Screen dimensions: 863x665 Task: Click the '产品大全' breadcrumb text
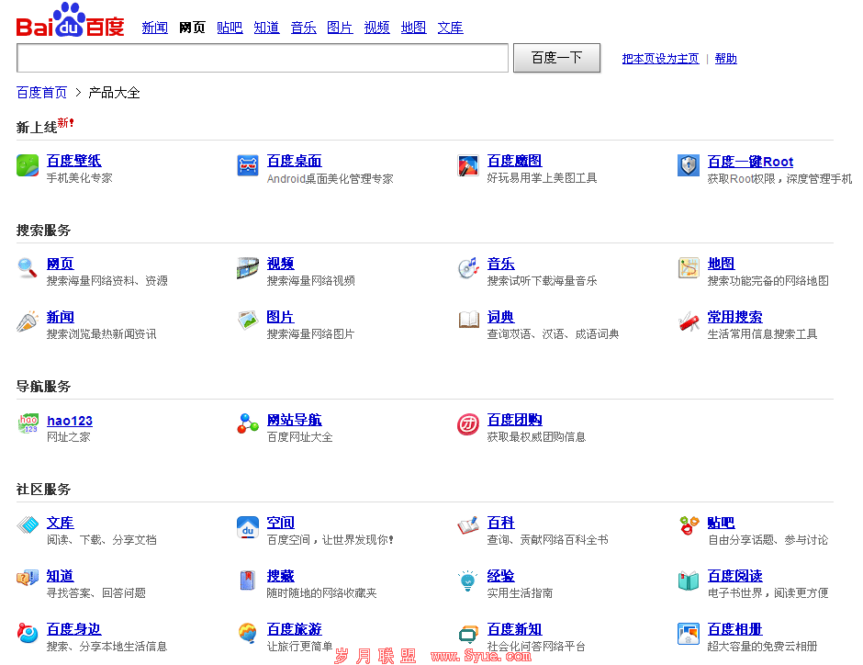click(115, 93)
